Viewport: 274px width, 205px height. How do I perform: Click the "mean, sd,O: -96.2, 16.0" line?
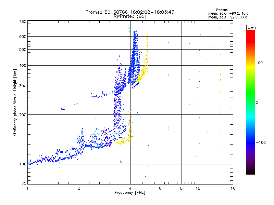[228, 13]
